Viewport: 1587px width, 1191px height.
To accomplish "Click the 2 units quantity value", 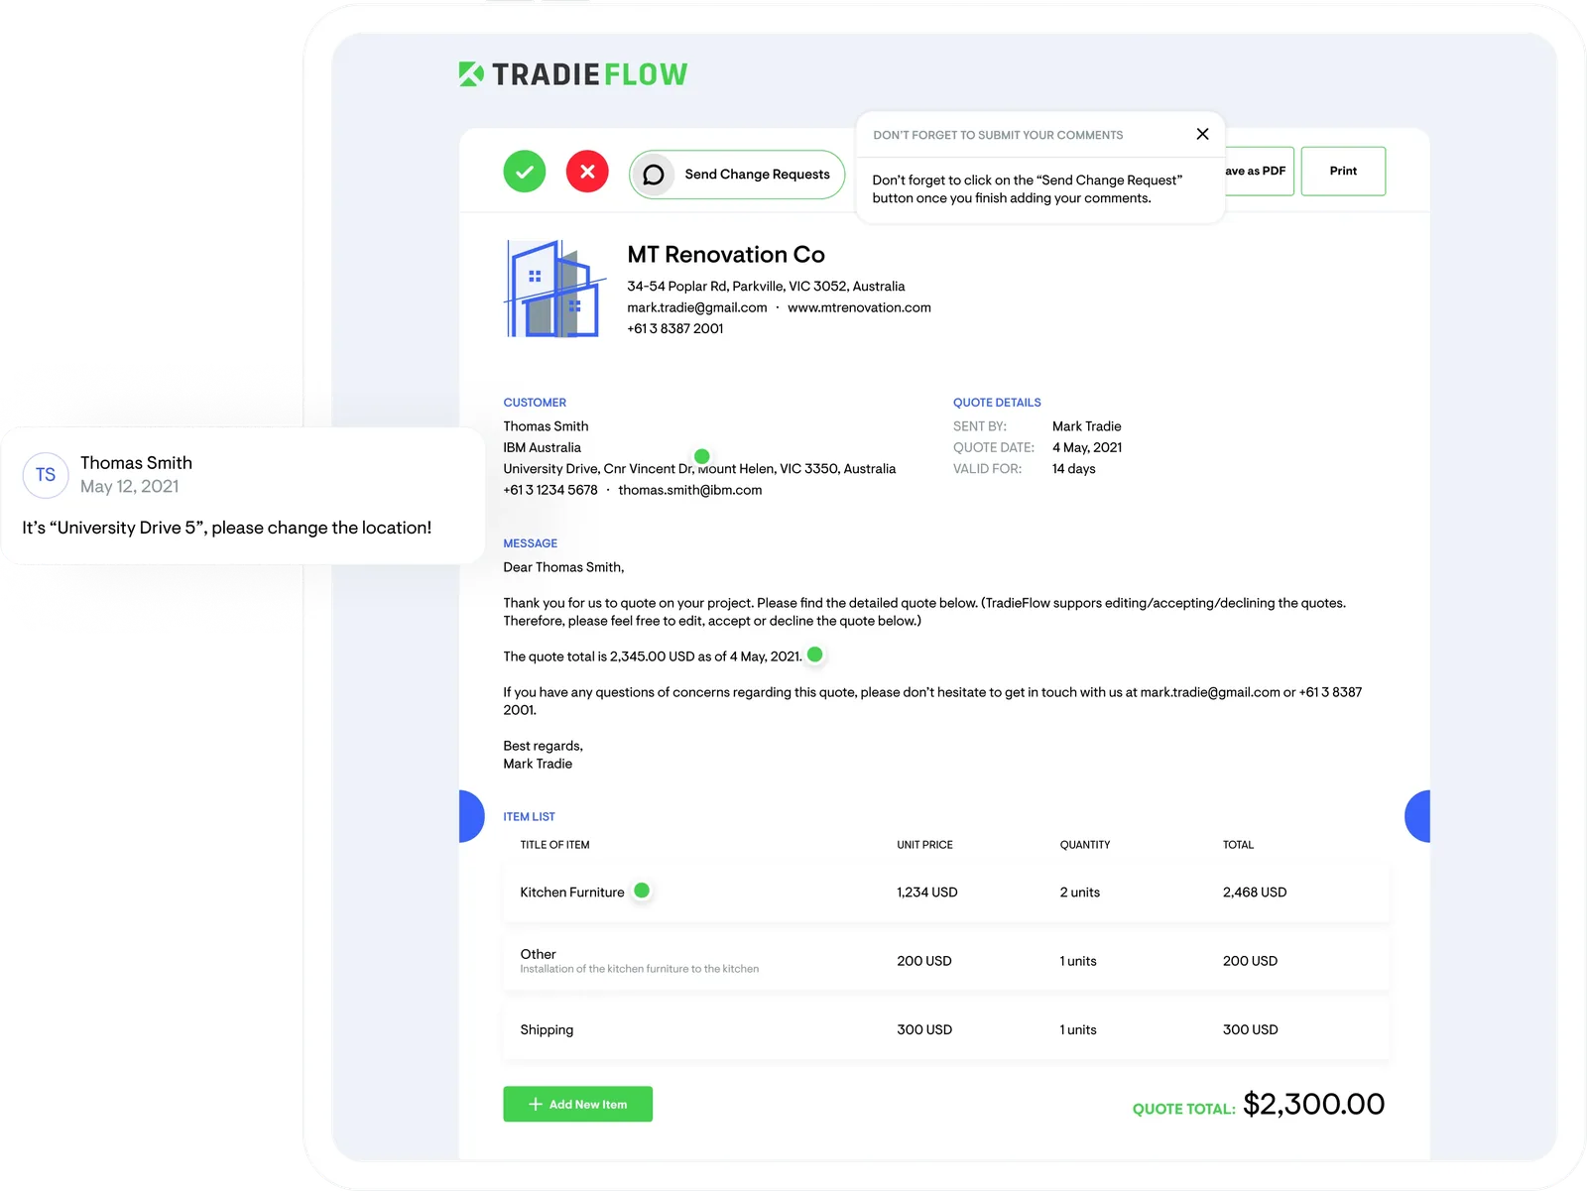I will 1080,893.
